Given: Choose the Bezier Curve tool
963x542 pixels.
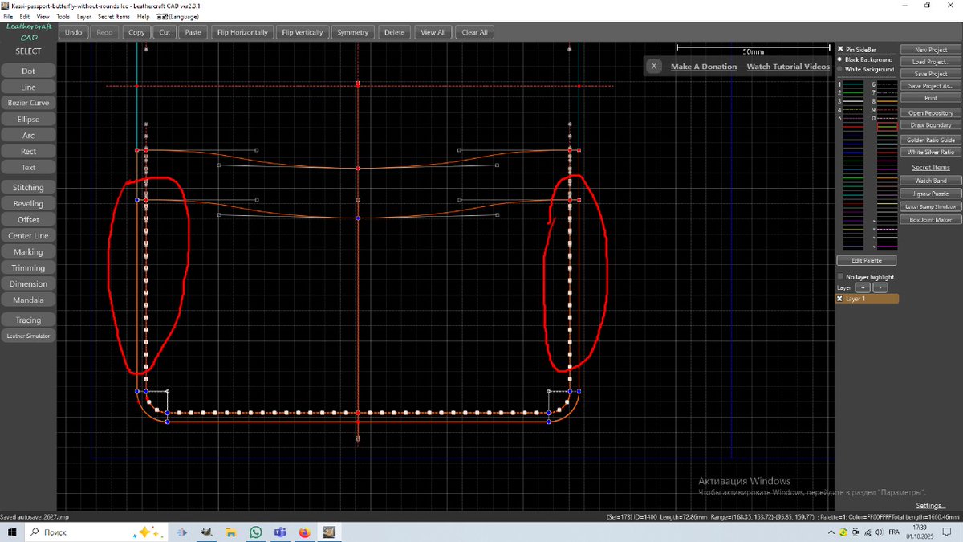Looking at the screenshot, I should tap(28, 103).
